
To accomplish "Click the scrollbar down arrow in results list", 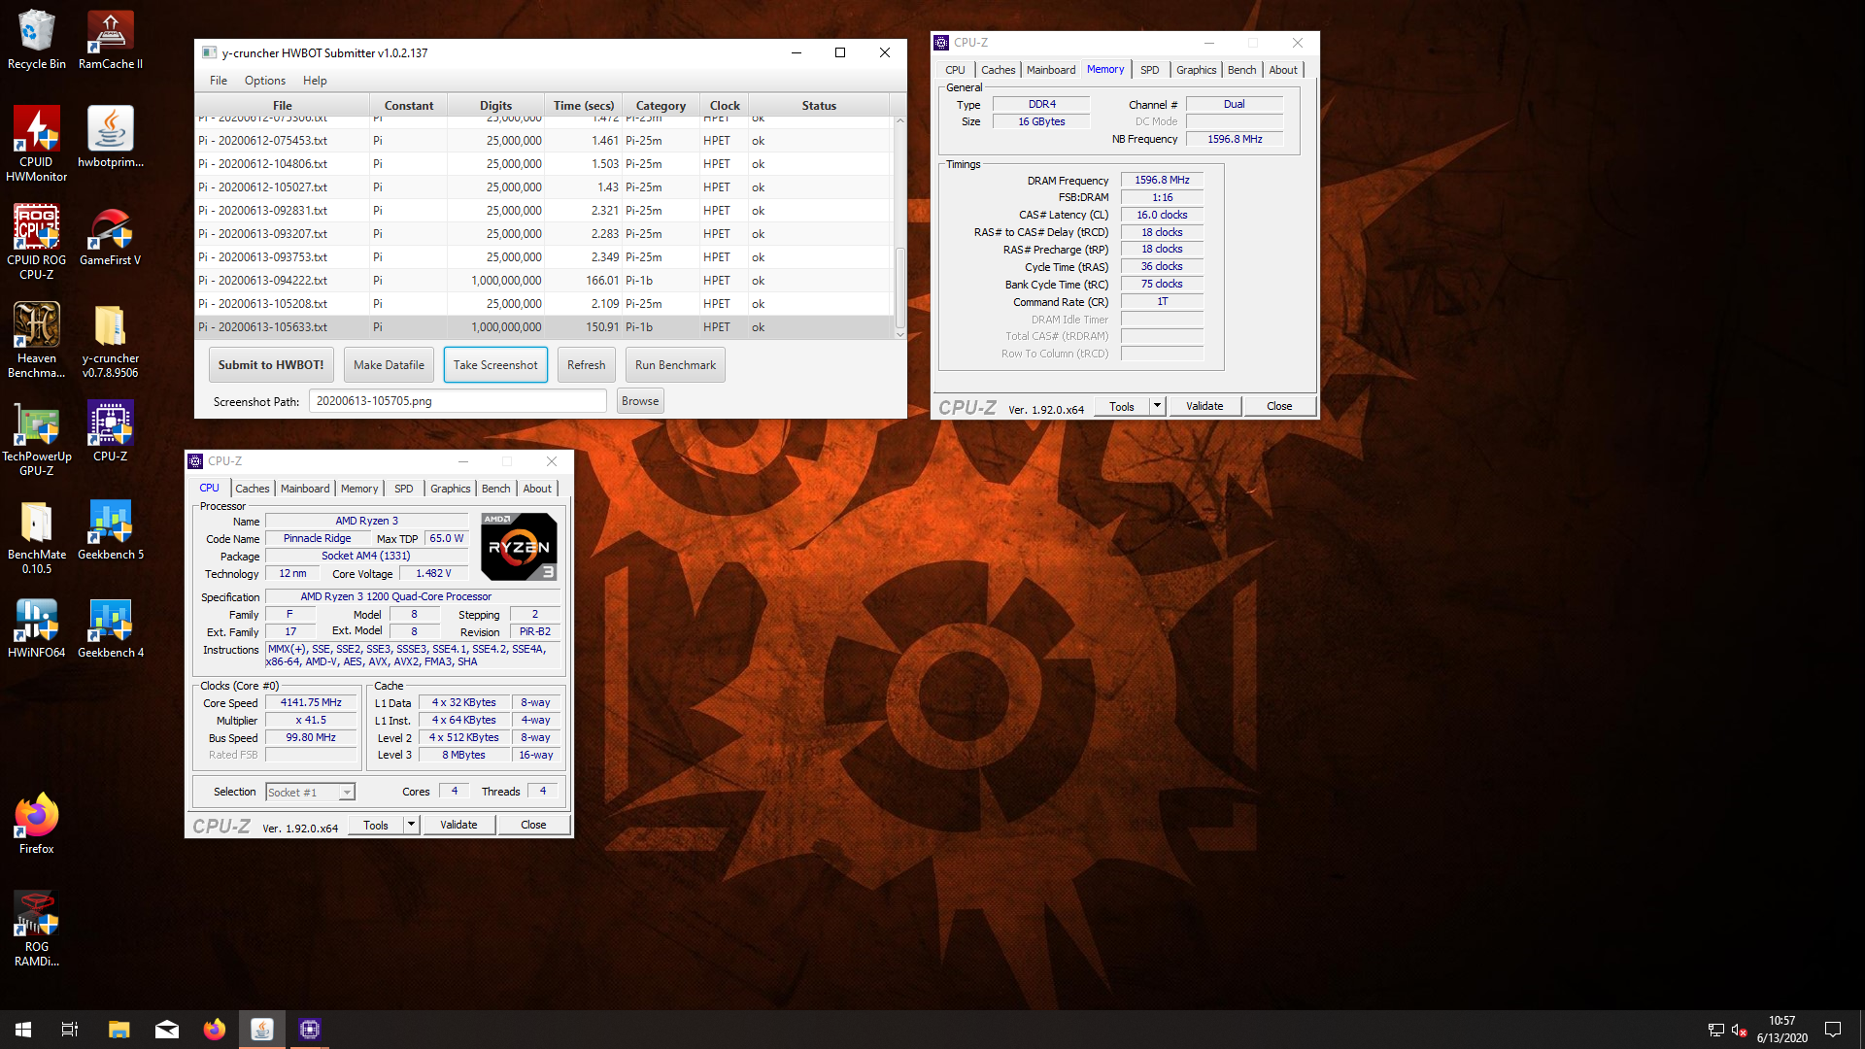I will click(x=899, y=334).
